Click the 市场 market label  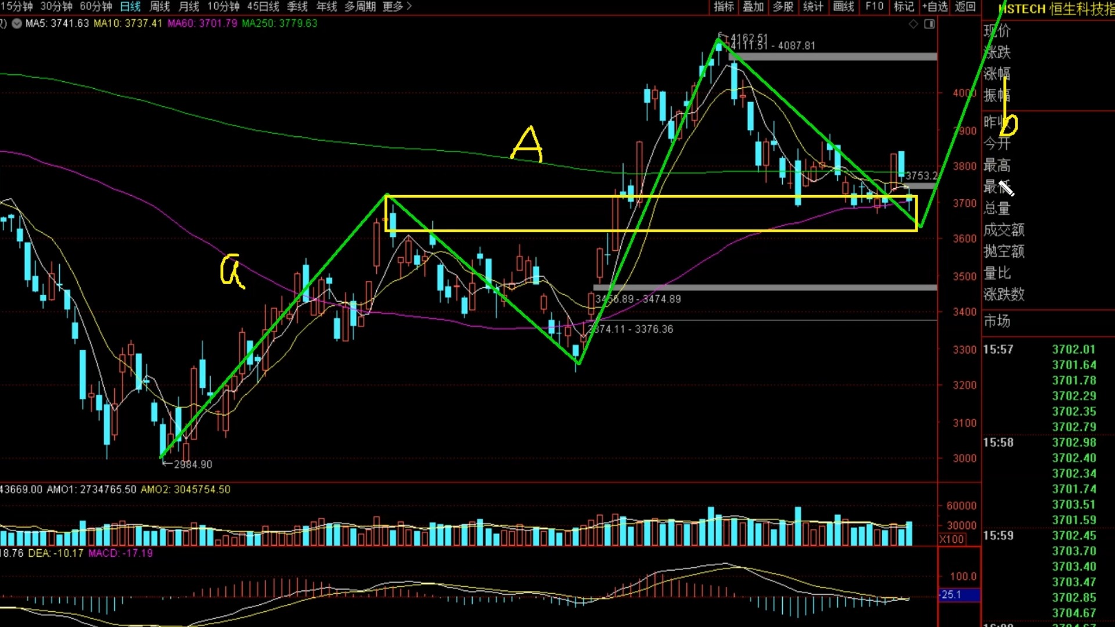(x=997, y=321)
